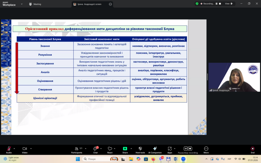Open the Chat panel
The height and width of the screenshot is (163, 261).
tap(95, 149)
